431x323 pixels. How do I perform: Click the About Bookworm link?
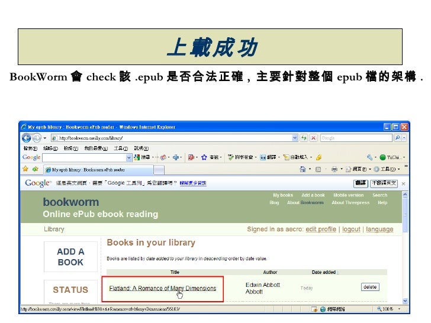[x=305, y=202]
